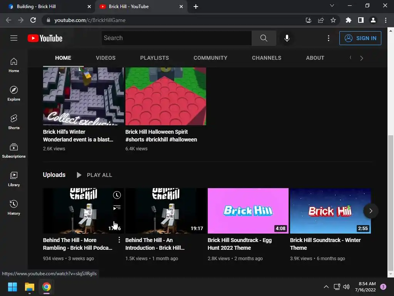Switch to PLAYLISTS channel tab
Image resolution: width=394 pixels, height=296 pixels.
pos(155,58)
